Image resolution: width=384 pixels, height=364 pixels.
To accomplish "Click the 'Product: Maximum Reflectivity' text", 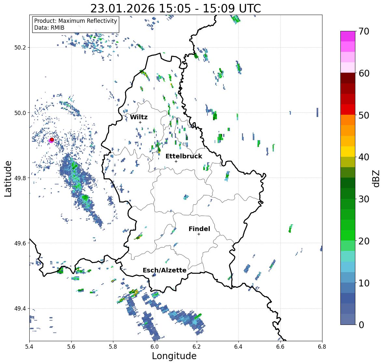I will coord(76,21).
